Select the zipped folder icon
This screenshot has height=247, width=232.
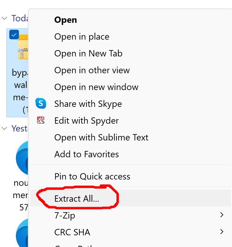coord(23,47)
